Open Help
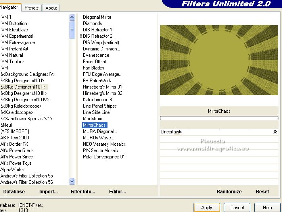Image resolution: width=282 pixels, height=212 pixels. (x=267, y=208)
